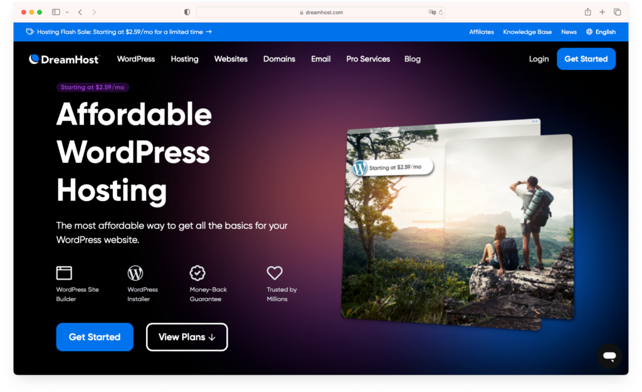Screen dimensions: 642x392
Task: Click the WordPress Site Builder label
Action: (x=77, y=294)
